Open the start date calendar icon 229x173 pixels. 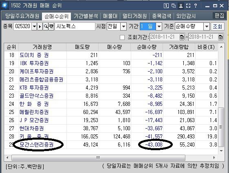coord(182,37)
